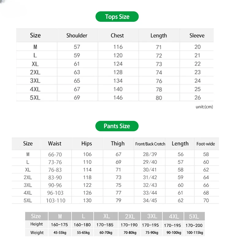Select the Foot-wide column header
Screen dimensions: 230x250
pyautogui.click(x=206, y=144)
